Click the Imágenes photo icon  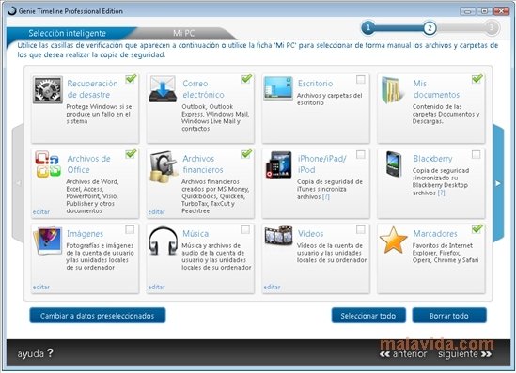tap(48, 241)
